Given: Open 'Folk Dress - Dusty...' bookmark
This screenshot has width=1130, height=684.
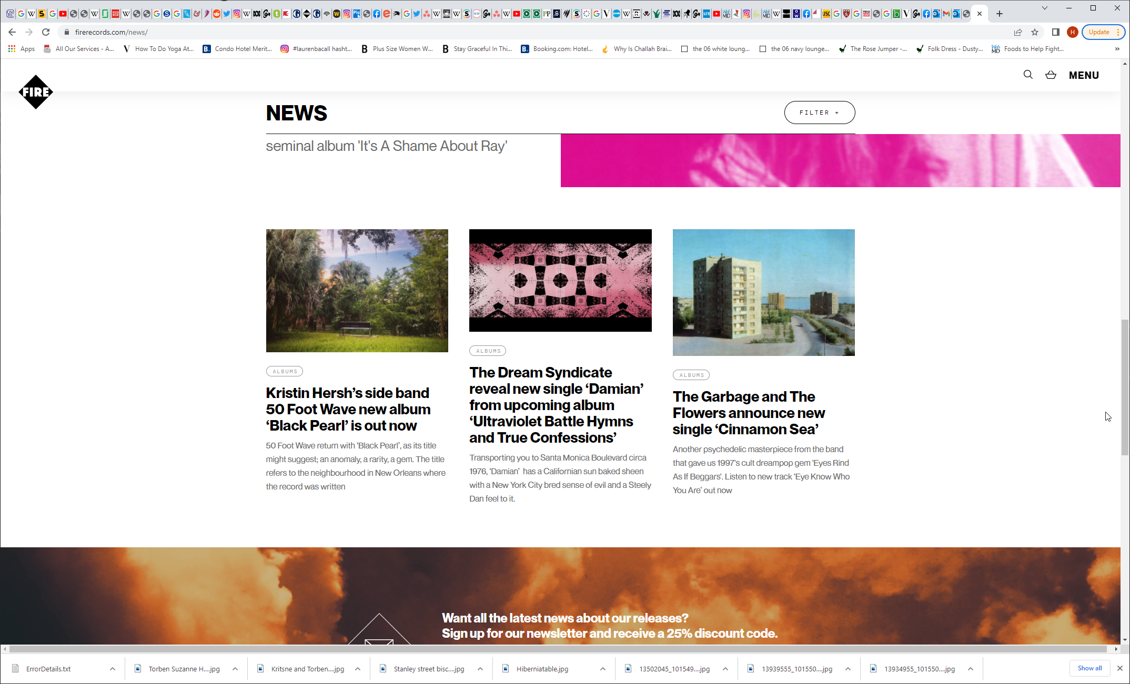Looking at the screenshot, I should click(950, 49).
